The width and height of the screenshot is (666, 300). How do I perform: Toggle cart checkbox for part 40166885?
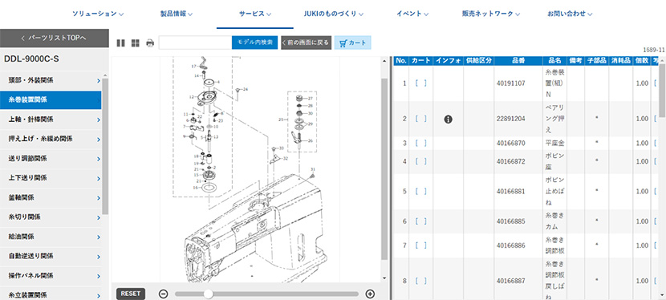pyautogui.click(x=420, y=221)
